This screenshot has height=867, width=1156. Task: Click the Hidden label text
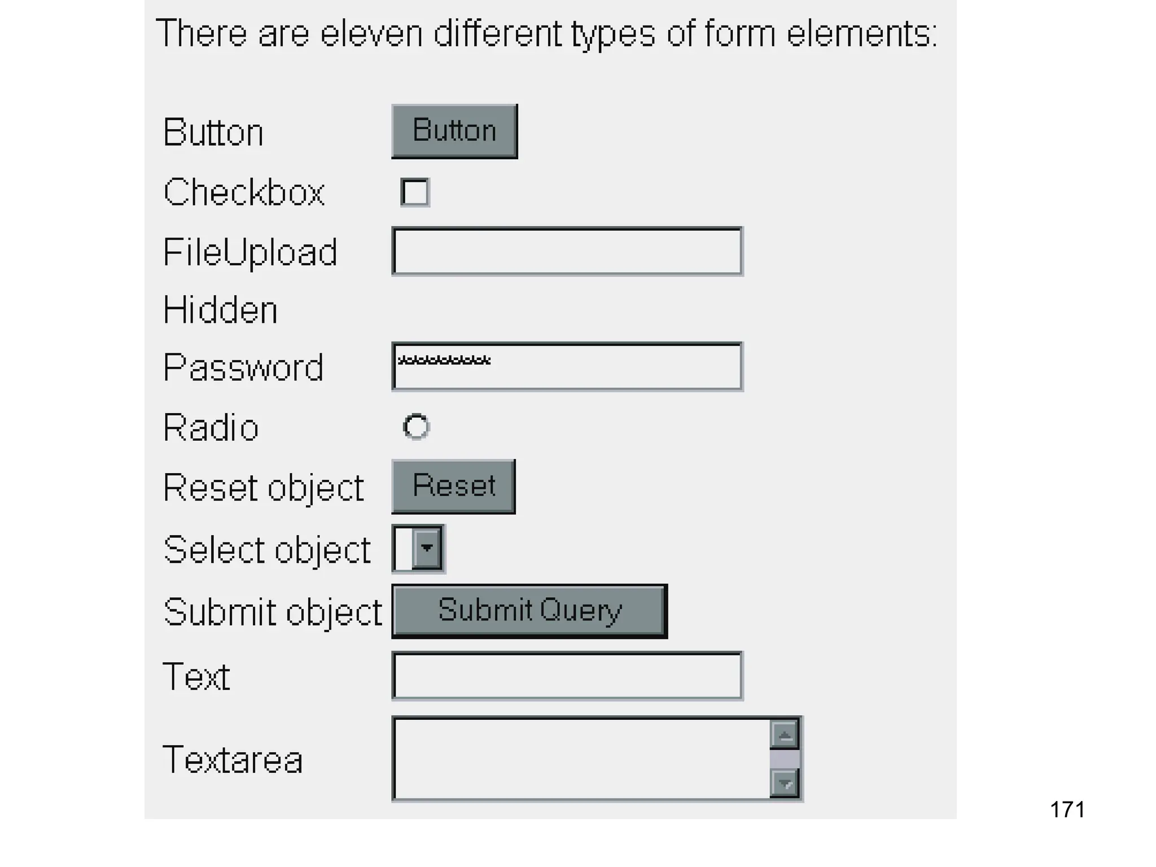pos(220,310)
